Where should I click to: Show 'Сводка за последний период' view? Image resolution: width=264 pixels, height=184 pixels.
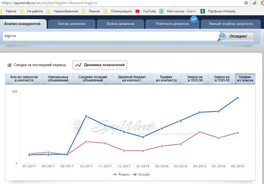point(37,65)
